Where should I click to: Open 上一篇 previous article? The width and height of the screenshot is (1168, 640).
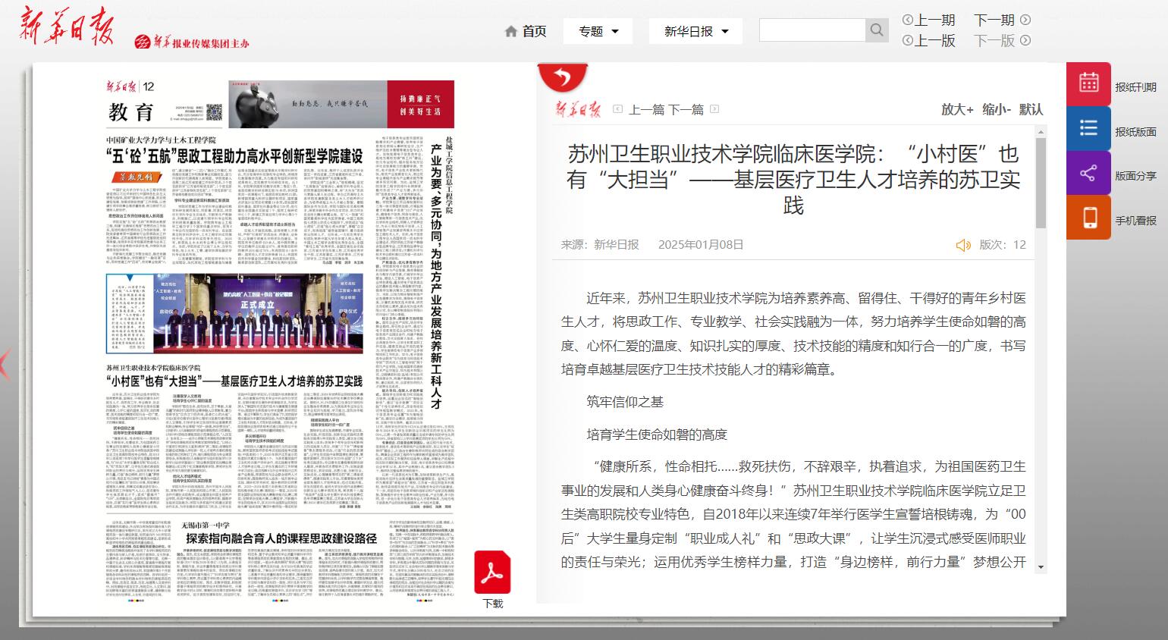pos(648,110)
